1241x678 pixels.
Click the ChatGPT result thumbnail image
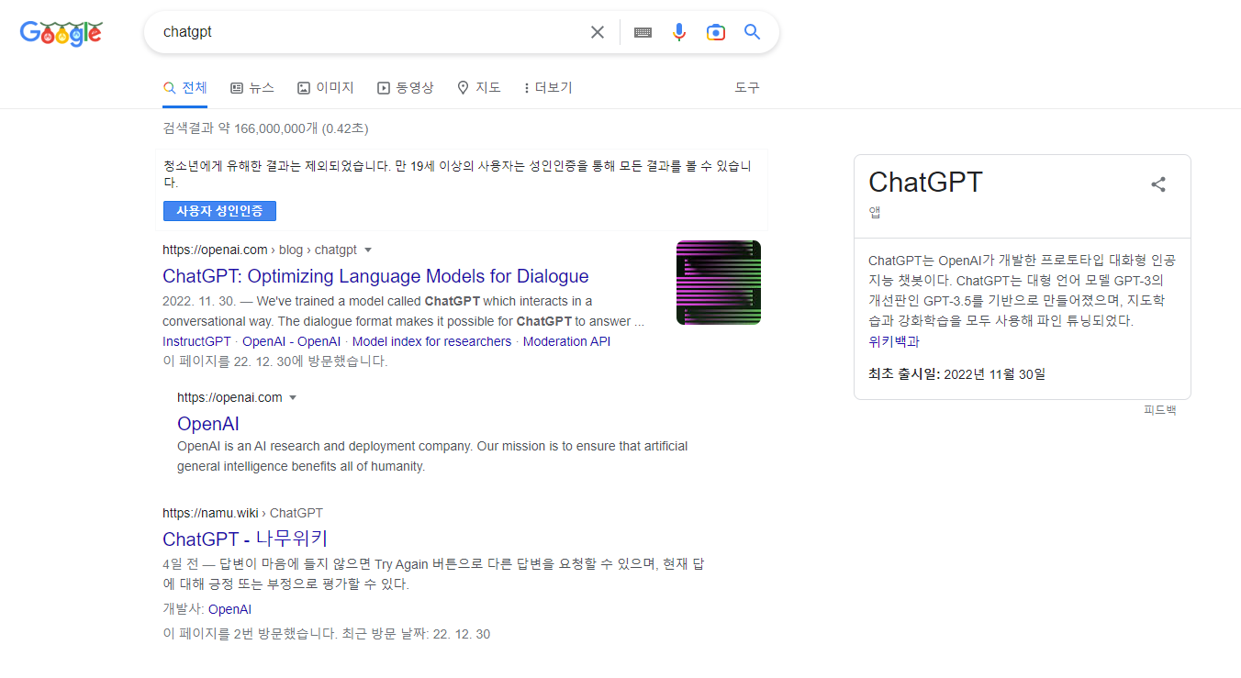click(718, 282)
